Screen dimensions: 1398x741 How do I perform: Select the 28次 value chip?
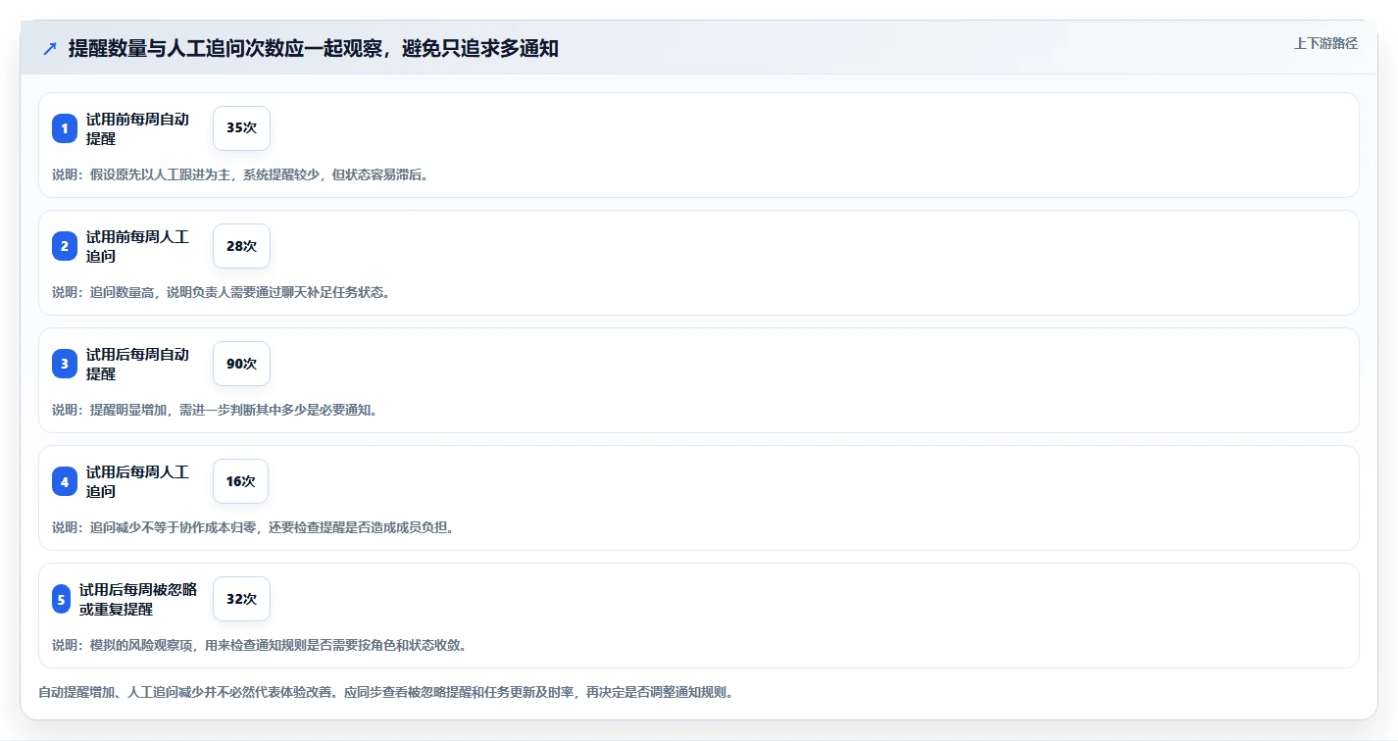pyautogui.click(x=241, y=246)
